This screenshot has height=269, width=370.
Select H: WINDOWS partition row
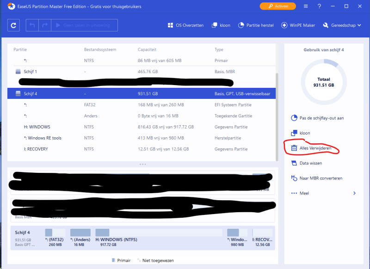pos(142,127)
